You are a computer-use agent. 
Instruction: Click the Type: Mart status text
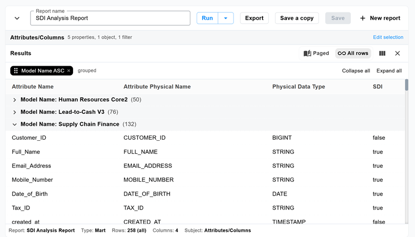click(93, 230)
